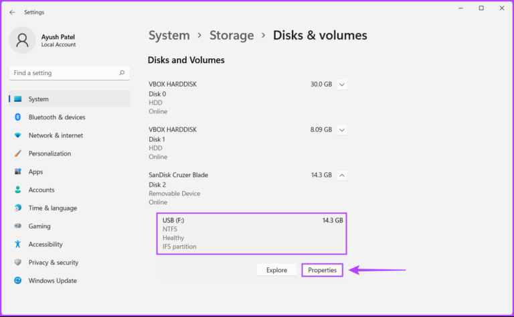Click the IFS partition text
This screenshot has width=514, height=317.
(179, 247)
